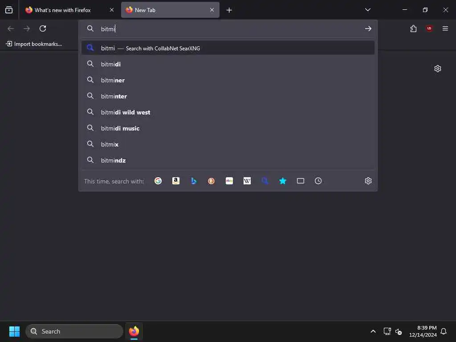Viewport: 456px width, 342px height.
Task: Search in History via clock icon
Action: pos(318,181)
